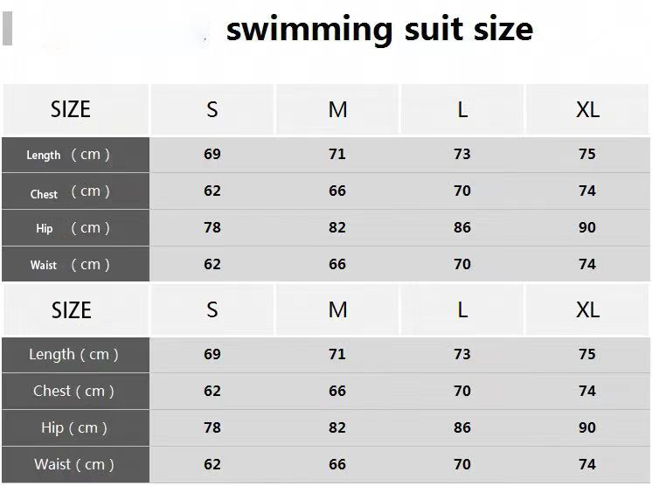Select the L column header in the lower table

coord(462,310)
